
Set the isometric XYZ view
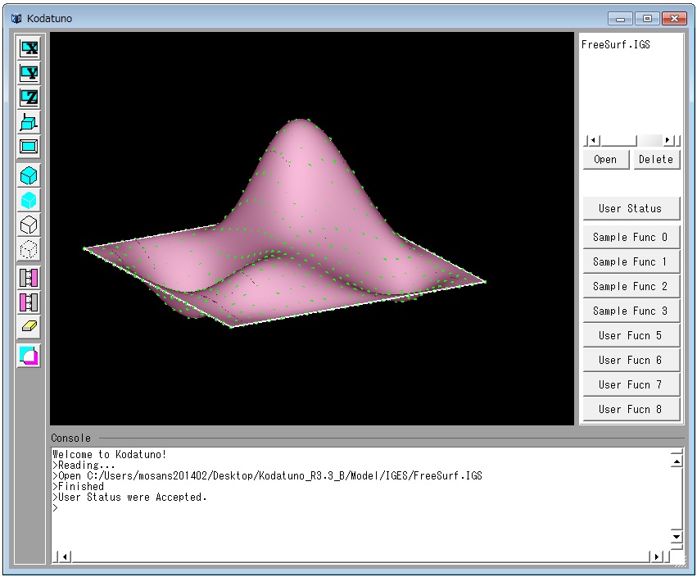[x=29, y=123]
